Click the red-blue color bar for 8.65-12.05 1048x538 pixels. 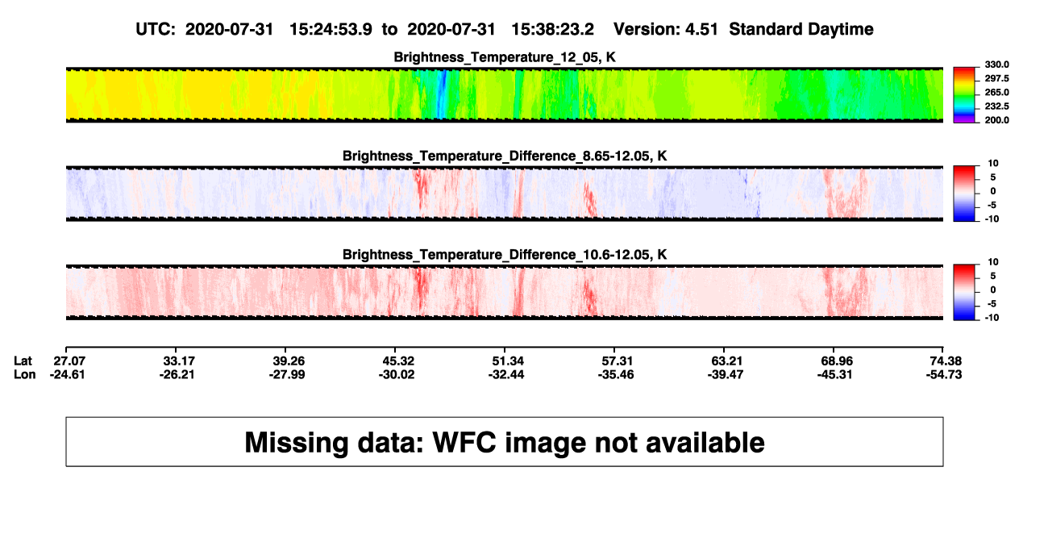tap(963, 193)
